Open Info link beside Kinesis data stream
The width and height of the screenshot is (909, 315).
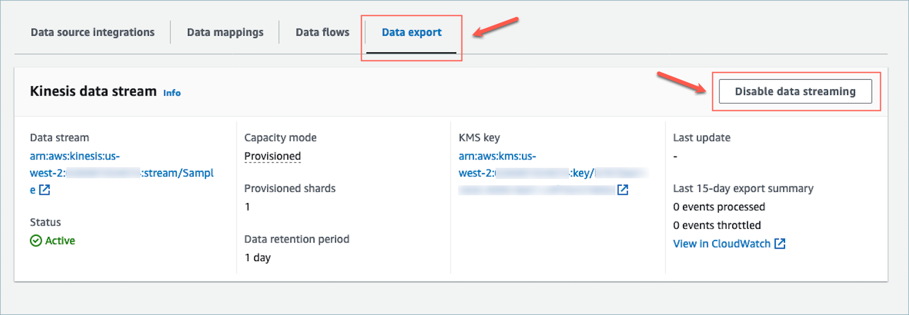(172, 93)
